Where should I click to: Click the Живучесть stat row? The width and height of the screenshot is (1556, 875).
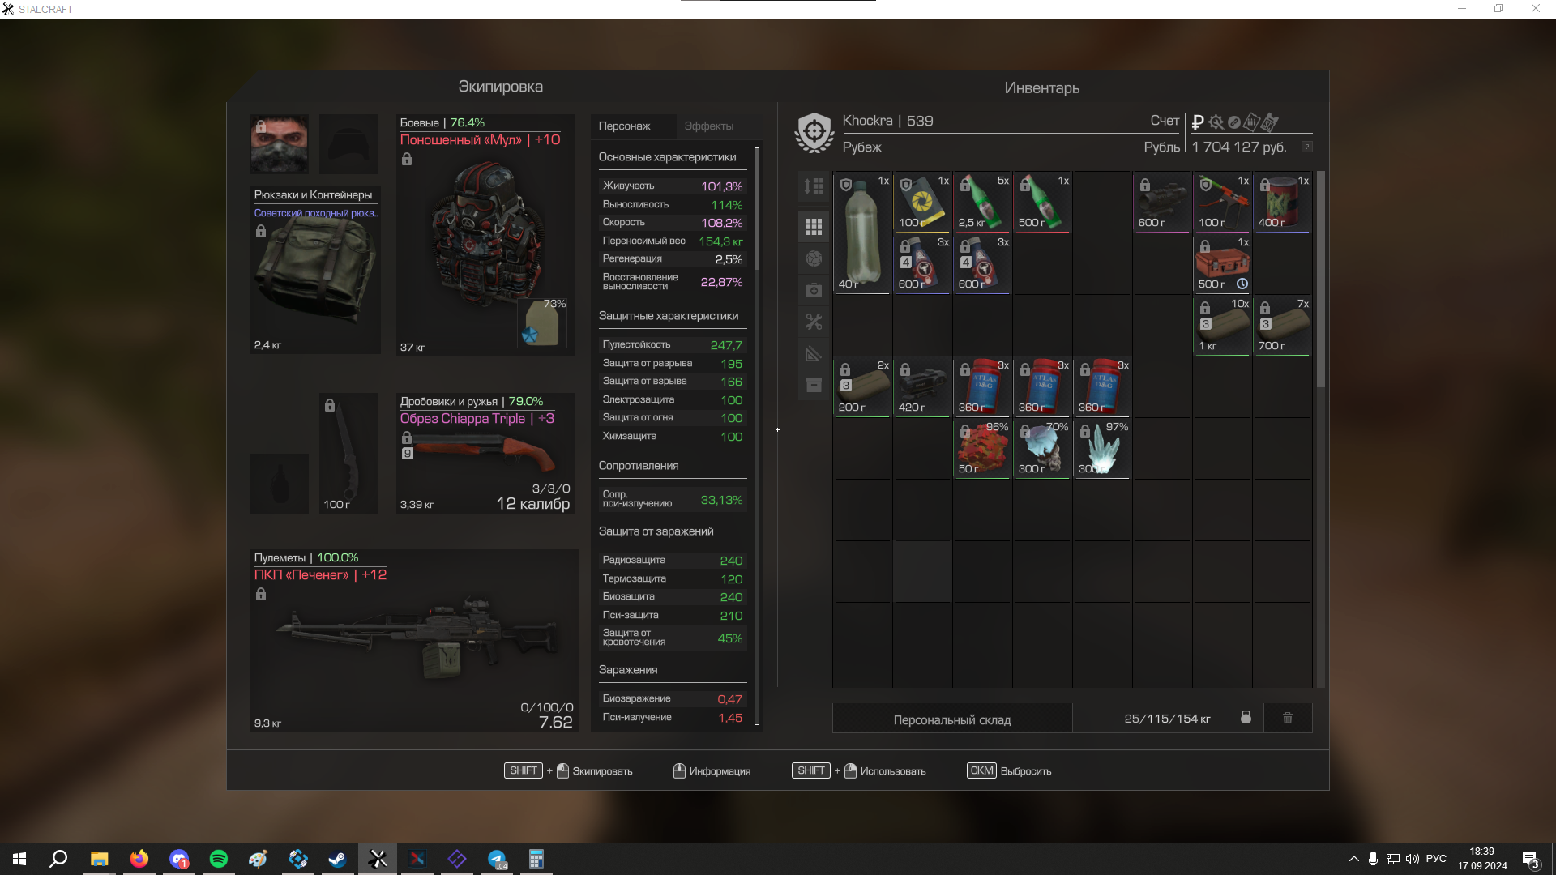tap(672, 186)
